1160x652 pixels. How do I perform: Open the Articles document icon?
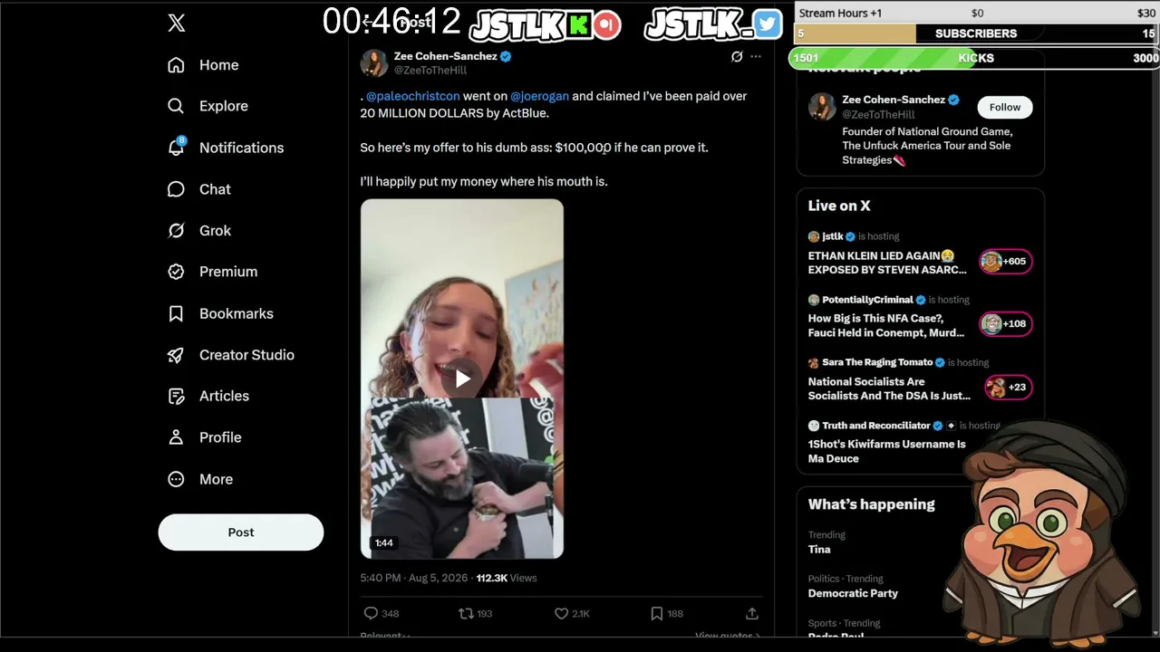click(x=176, y=396)
